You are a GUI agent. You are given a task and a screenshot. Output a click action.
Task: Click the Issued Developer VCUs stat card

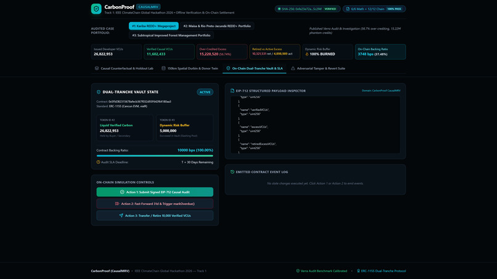117,52
